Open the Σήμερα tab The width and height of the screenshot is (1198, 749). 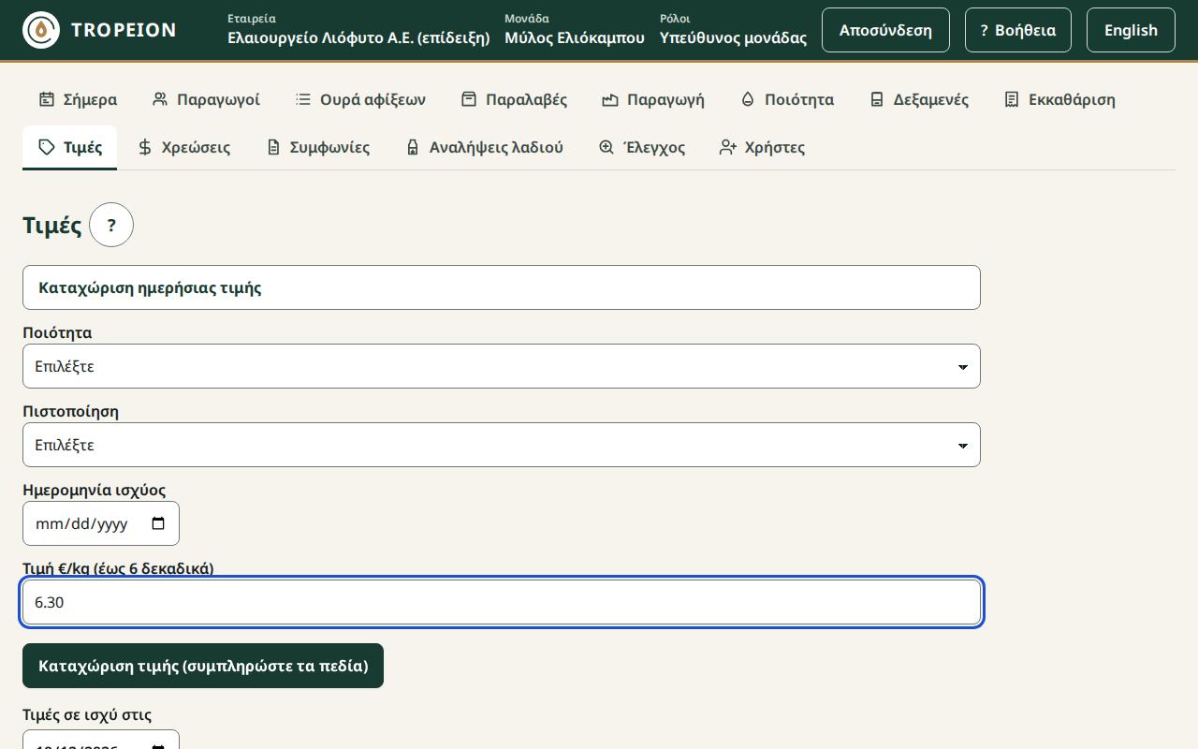pyautogui.click(x=78, y=99)
